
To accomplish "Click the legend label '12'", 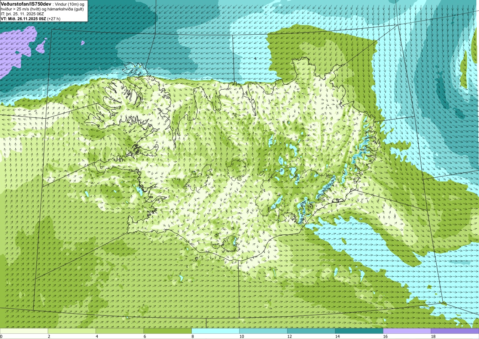I will pyautogui.click(x=290, y=336).
